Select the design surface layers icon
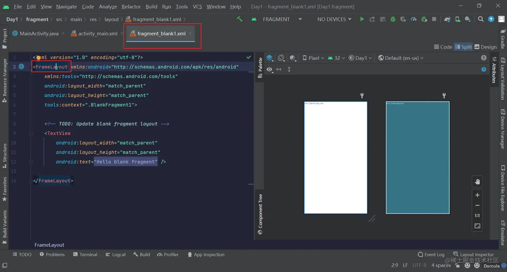The height and width of the screenshot is (272, 507). (x=270, y=58)
